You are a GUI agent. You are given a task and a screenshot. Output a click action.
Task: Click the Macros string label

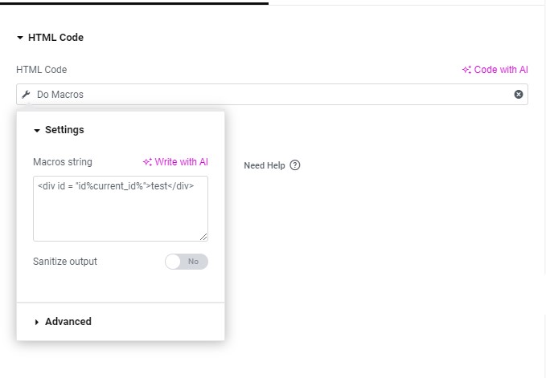tap(63, 162)
